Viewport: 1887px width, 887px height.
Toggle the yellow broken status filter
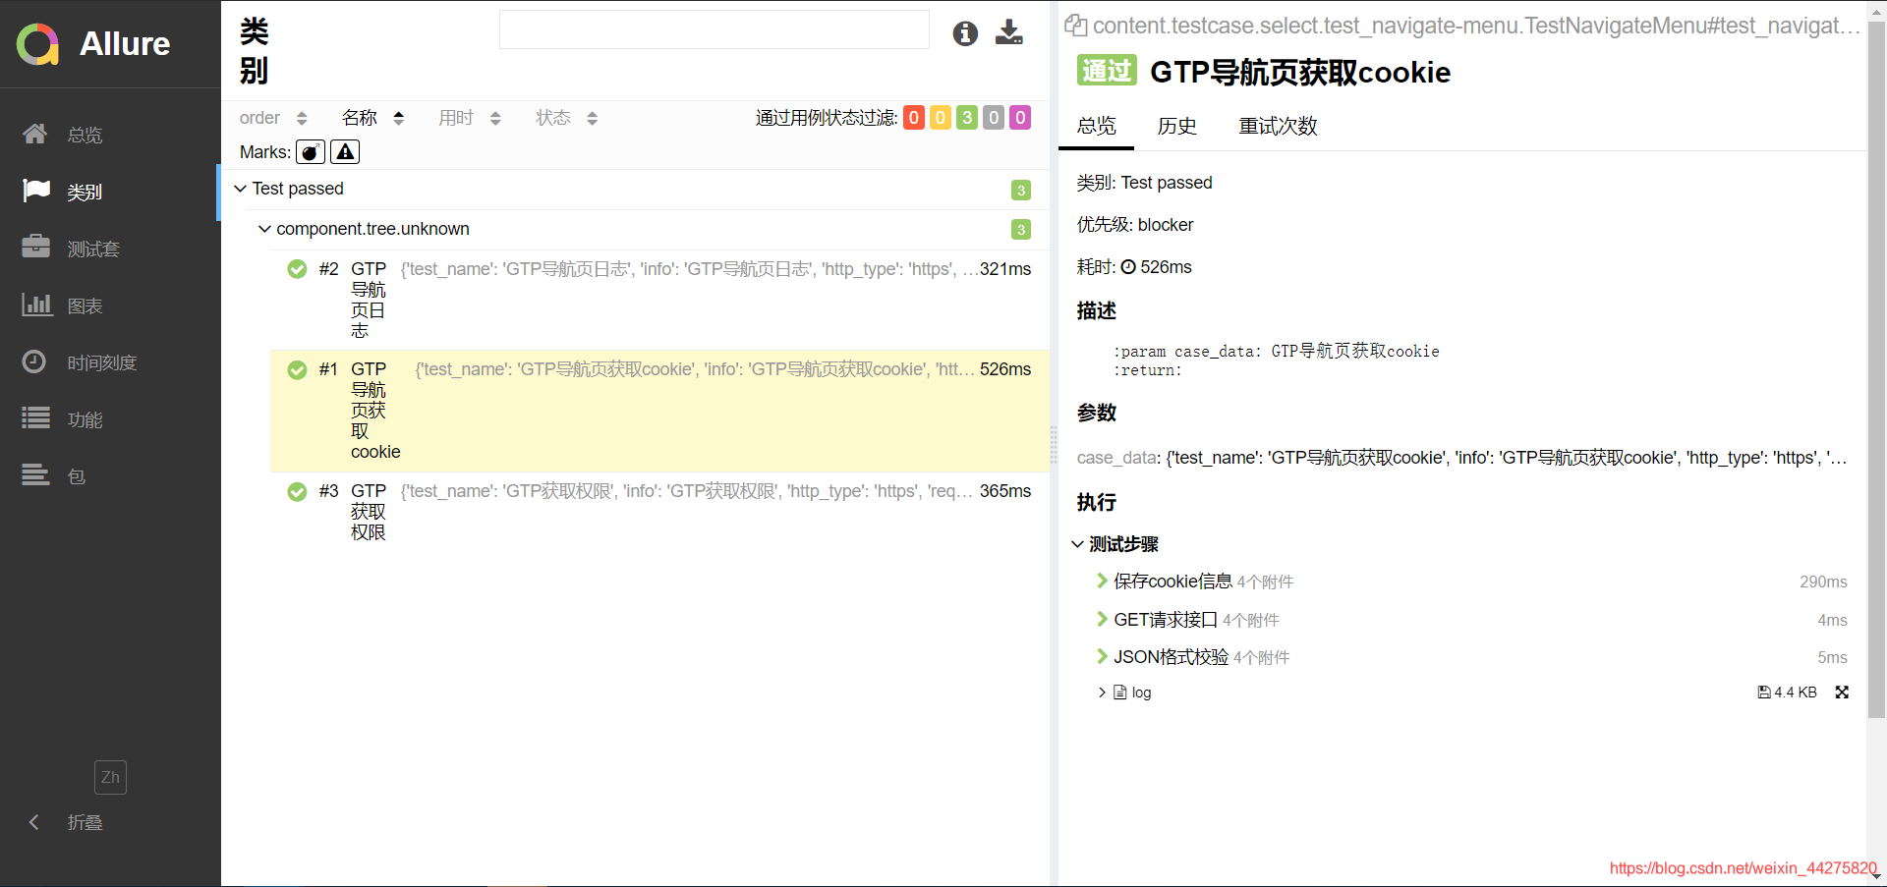pyautogui.click(x=941, y=118)
